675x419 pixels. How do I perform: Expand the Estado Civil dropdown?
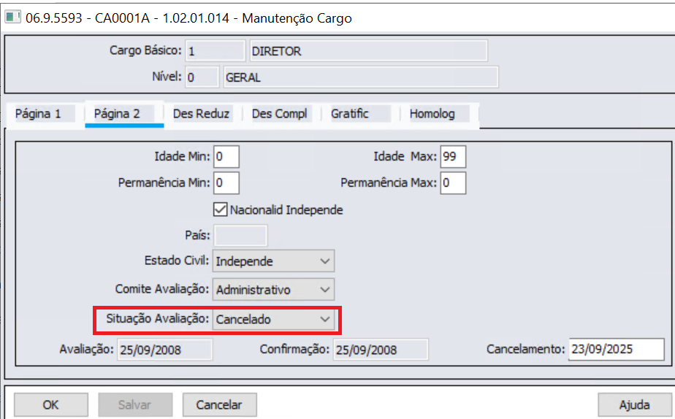[x=273, y=261]
